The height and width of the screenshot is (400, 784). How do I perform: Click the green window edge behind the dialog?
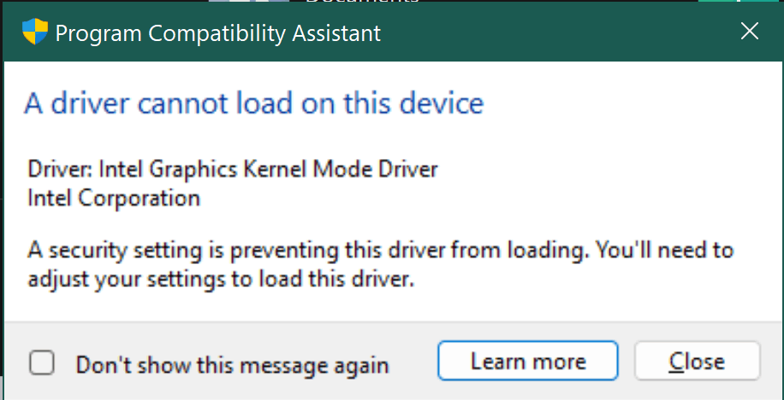point(740,2)
